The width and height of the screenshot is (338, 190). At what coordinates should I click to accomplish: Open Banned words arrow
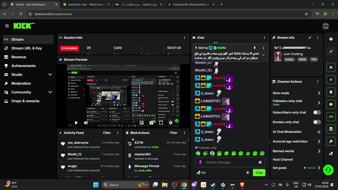pos(319,151)
